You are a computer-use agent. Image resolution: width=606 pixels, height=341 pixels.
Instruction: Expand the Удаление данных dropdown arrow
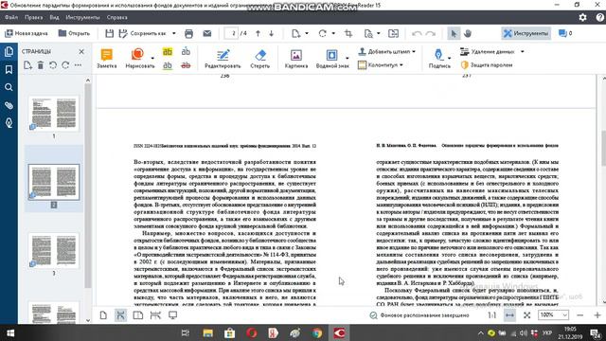[x=522, y=51]
